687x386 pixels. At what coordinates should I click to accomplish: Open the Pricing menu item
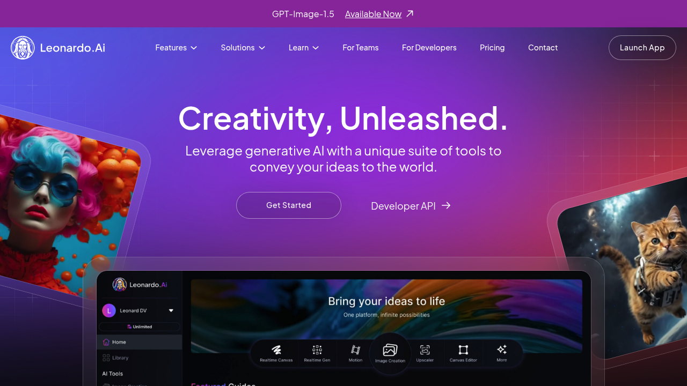point(492,48)
